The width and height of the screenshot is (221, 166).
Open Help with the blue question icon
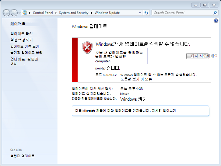click(x=216, y=21)
